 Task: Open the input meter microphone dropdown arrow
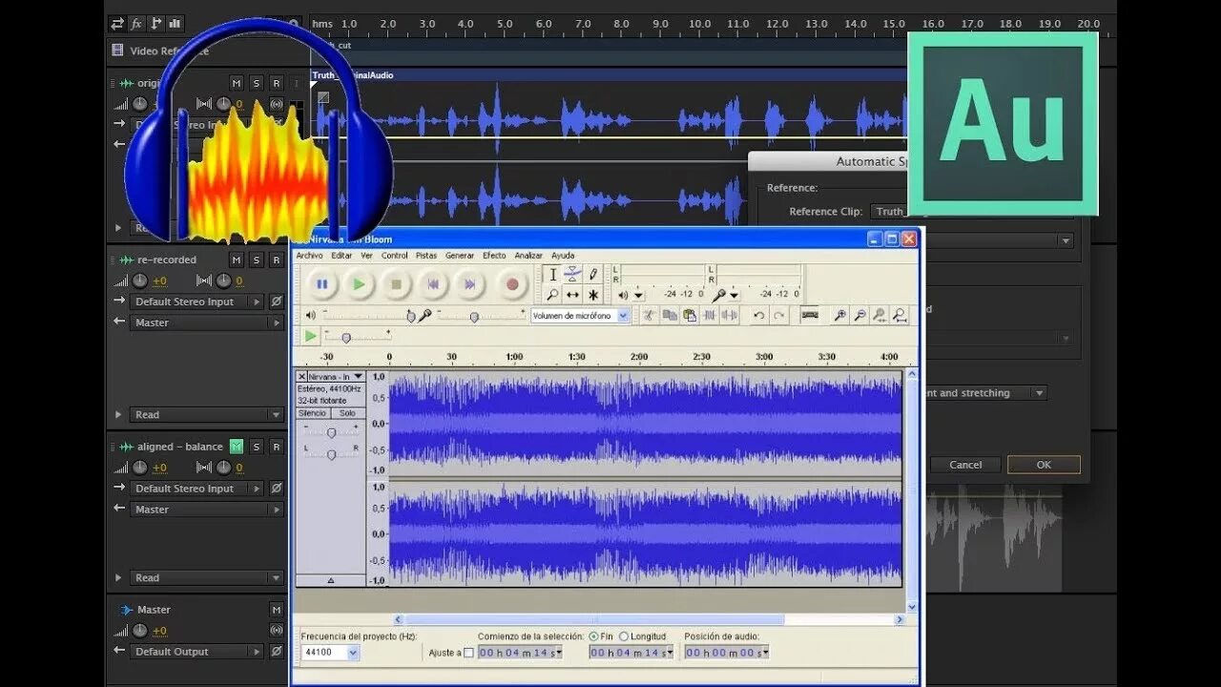point(734,296)
